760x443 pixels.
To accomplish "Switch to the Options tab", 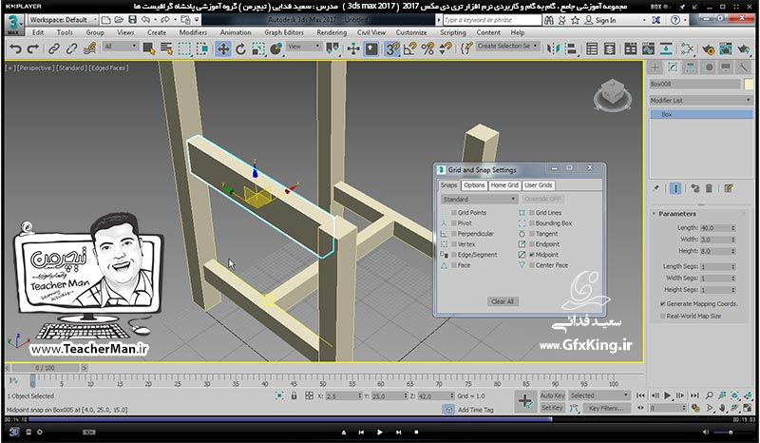I will click(x=474, y=185).
